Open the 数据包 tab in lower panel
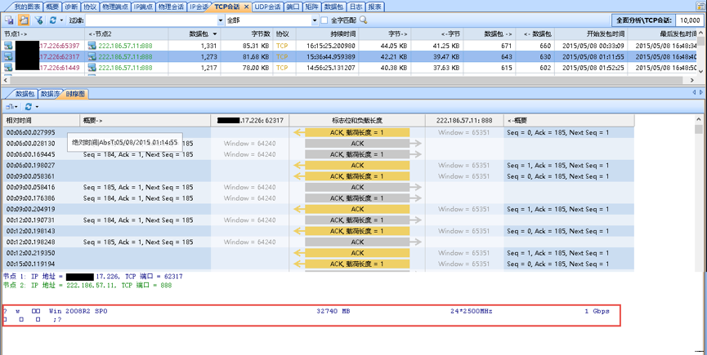 25,94
